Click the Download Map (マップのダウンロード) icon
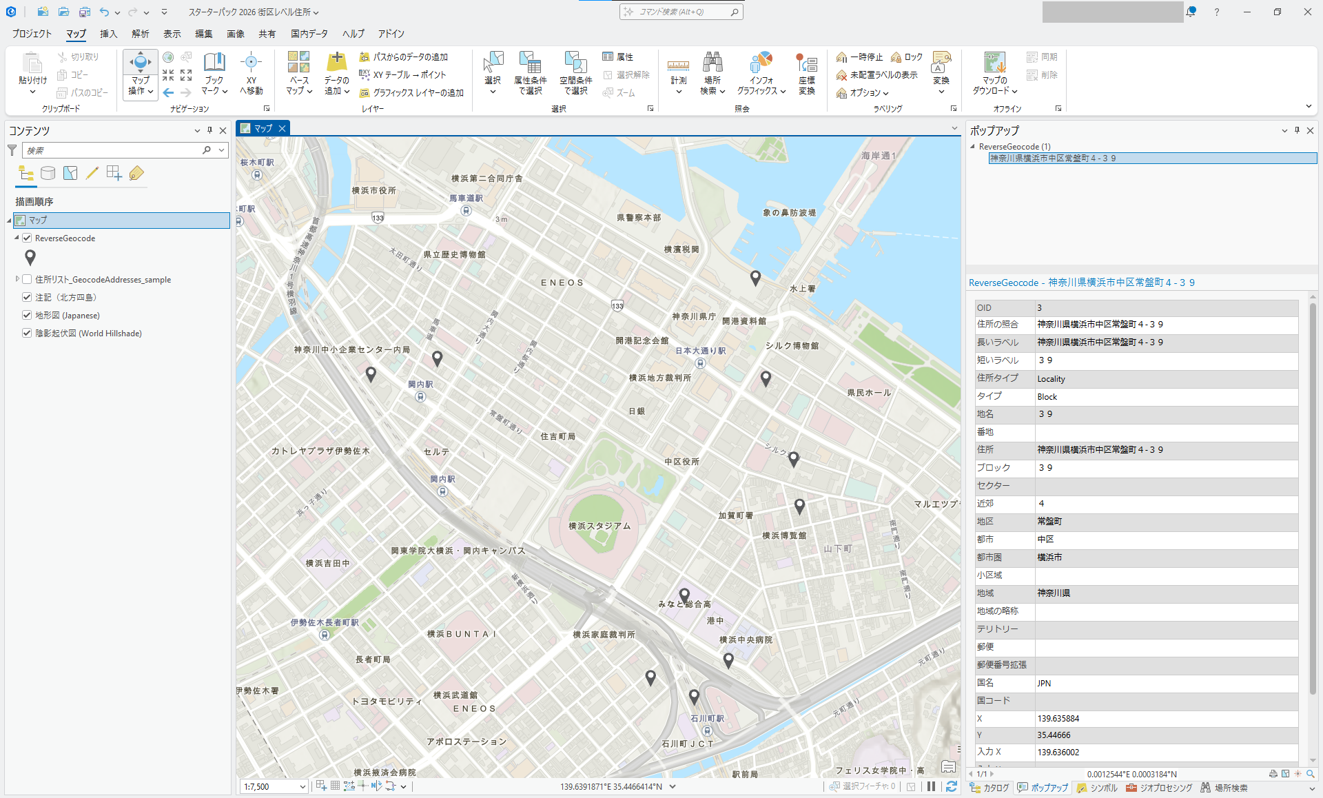Screen dimensions: 1323x798 tap(994, 63)
